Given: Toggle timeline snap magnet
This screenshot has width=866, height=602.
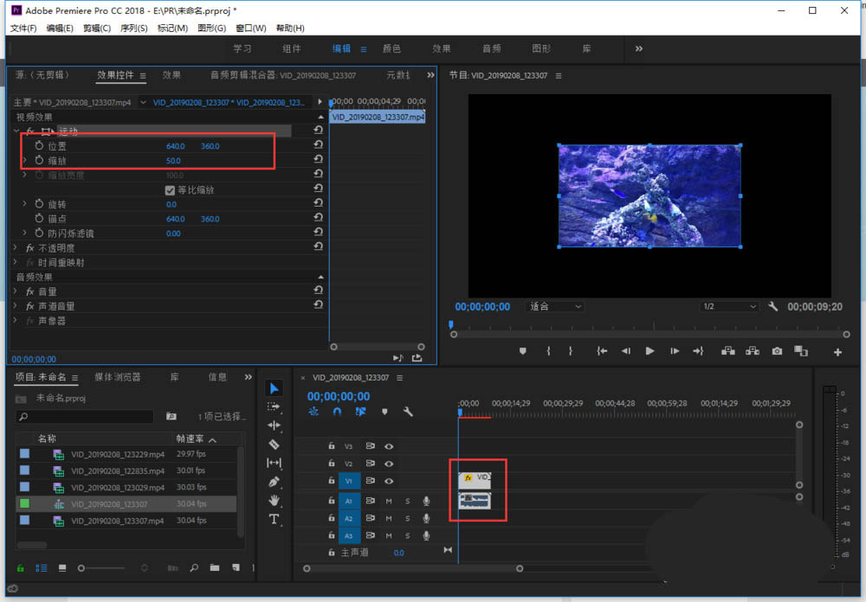Looking at the screenshot, I should (337, 412).
